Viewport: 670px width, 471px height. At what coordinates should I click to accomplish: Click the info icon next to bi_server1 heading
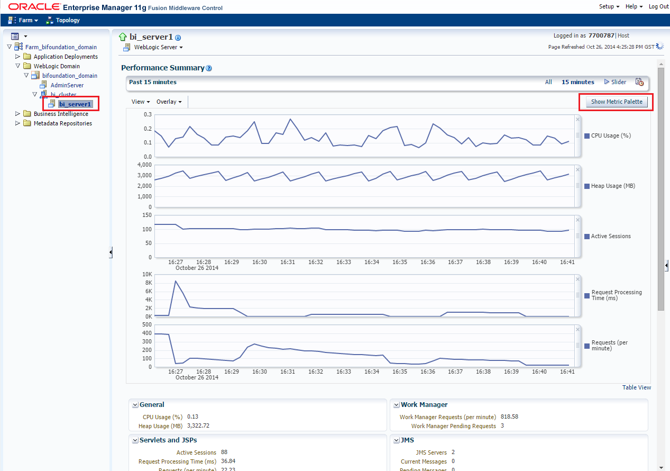(178, 38)
